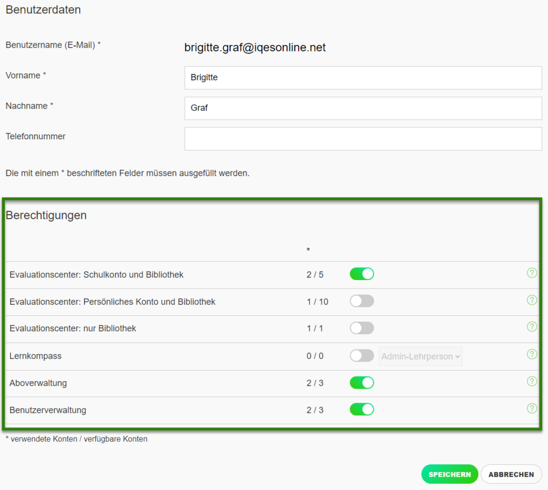Click the Berechtigungen heading
Viewport: 548px width, 490px height.
pyautogui.click(x=46, y=215)
